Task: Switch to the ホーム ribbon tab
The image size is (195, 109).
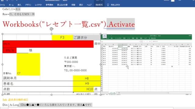Action: (x=11, y=5)
